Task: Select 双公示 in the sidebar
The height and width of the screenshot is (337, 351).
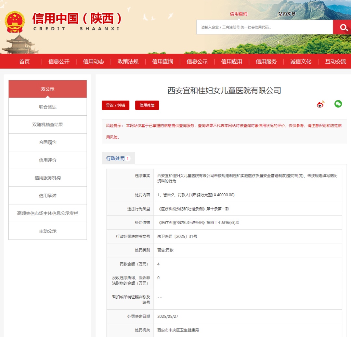Action: [47, 88]
